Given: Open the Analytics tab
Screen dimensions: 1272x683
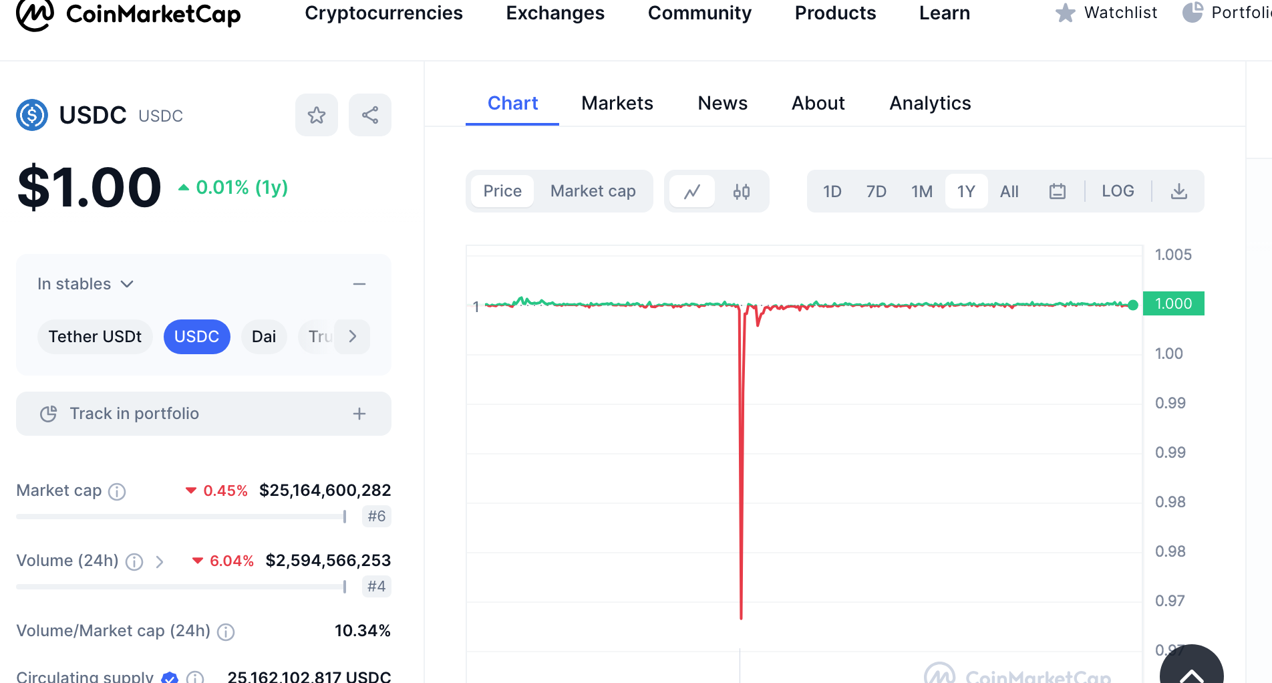Looking at the screenshot, I should (x=930, y=103).
